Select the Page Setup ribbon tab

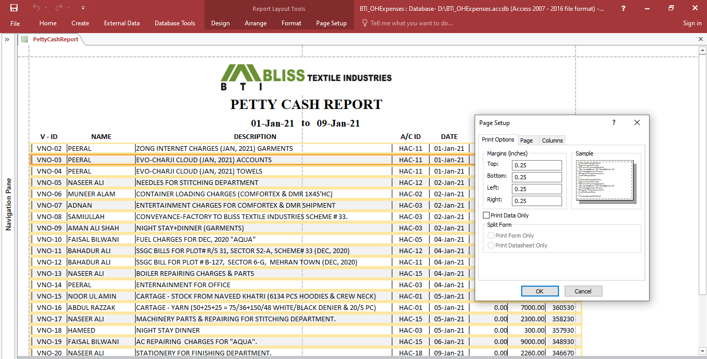pos(331,23)
